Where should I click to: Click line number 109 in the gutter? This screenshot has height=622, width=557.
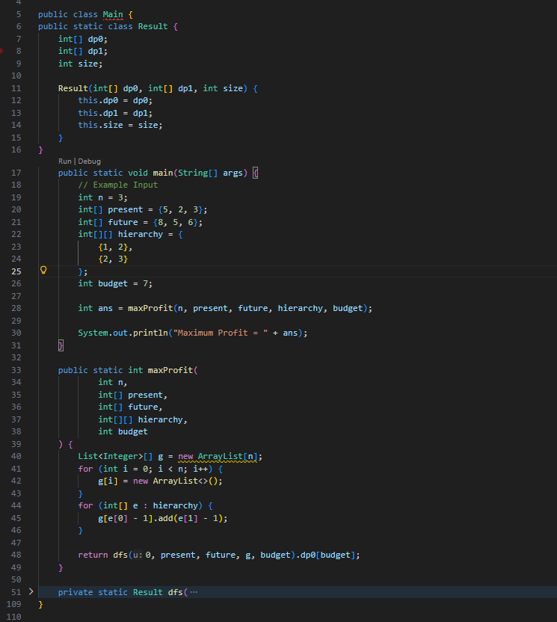(x=14, y=604)
